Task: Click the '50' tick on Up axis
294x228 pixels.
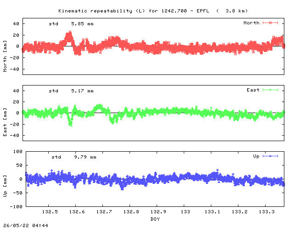Action: tap(19, 165)
